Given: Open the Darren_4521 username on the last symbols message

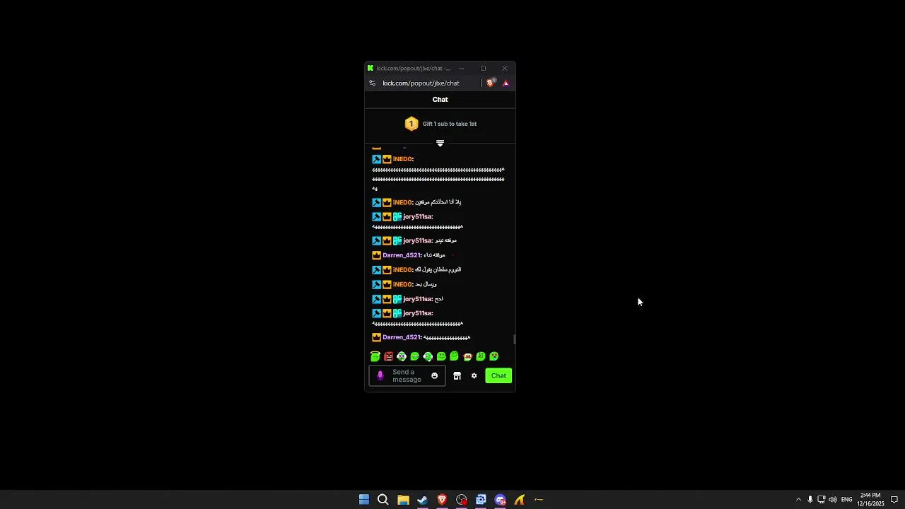Looking at the screenshot, I should (402, 337).
